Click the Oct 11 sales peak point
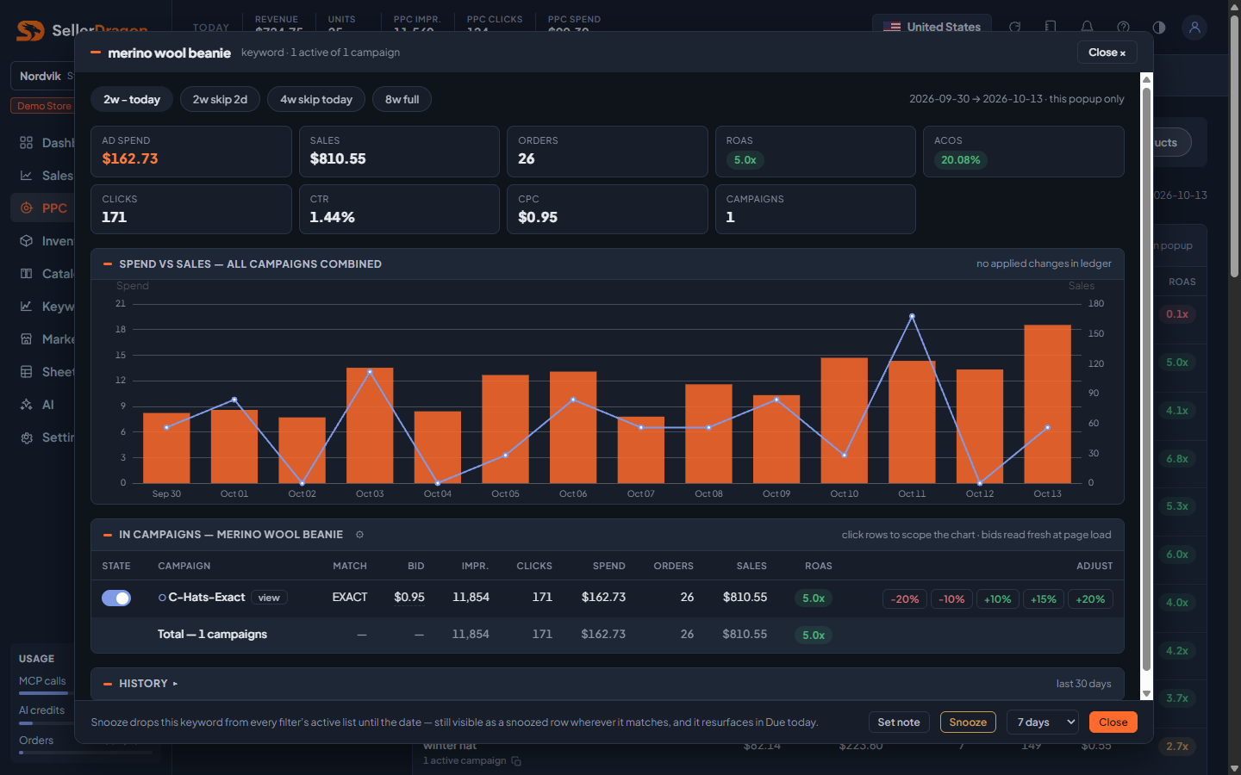1241x775 pixels. tap(912, 316)
